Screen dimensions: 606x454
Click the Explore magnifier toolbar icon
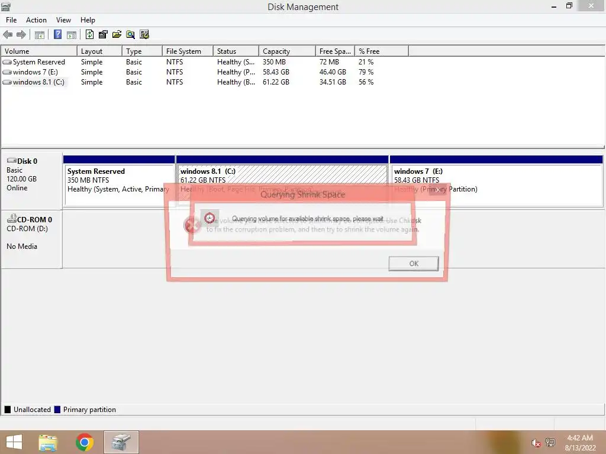pyautogui.click(x=131, y=34)
